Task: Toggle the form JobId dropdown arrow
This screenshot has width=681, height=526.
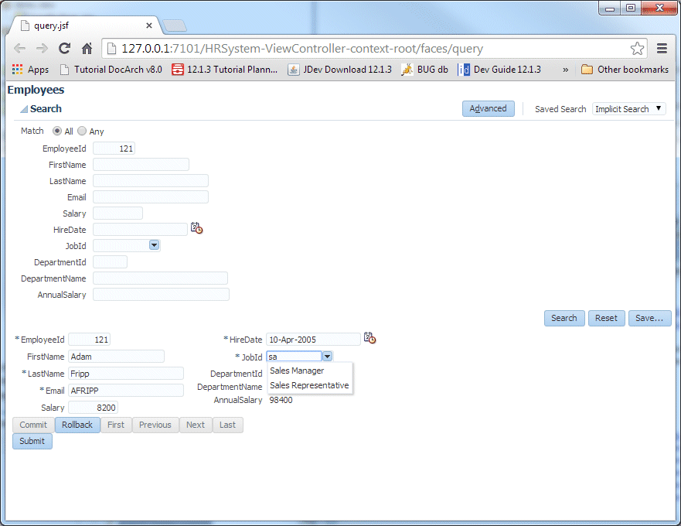Action: pyautogui.click(x=328, y=357)
